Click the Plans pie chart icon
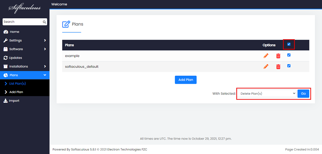The image size is (322, 154). [6, 75]
